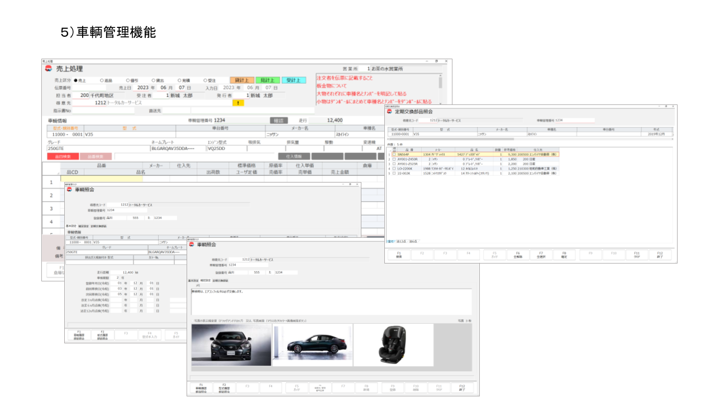This screenshot has width=715, height=402.
Task: Click F11 クリア in 定期交換部品照会 window
Action: pyautogui.click(x=636, y=255)
